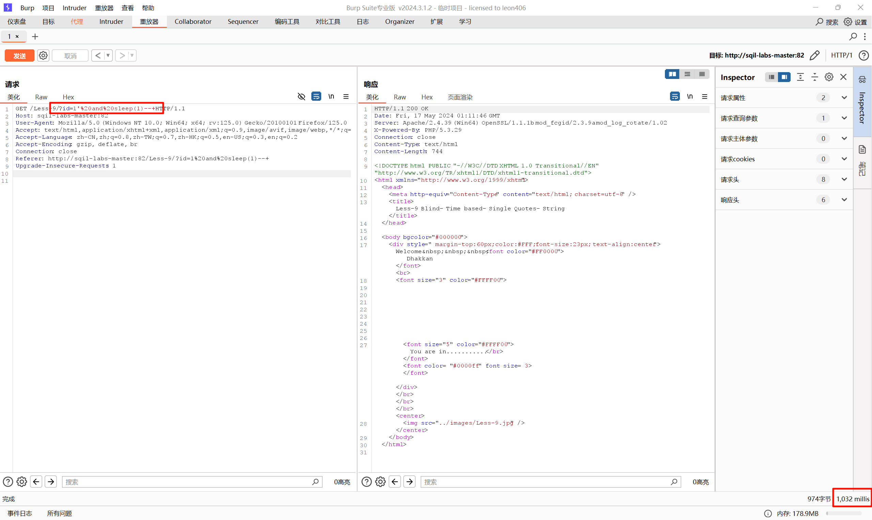Viewport: 872px width, 520px height.
Task: Collapse all Inspector sections
Action: point(814,77)
